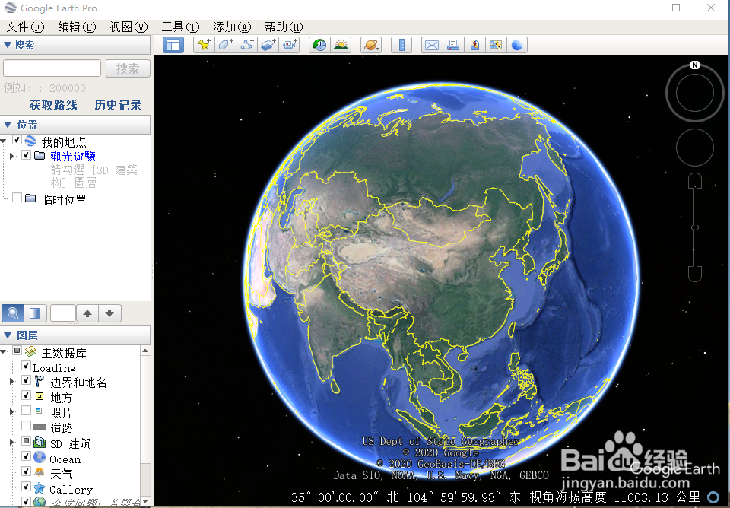Collapse the 图层 panel triangle
This screenshot has width=730, height=508.
tap(8, 335)
